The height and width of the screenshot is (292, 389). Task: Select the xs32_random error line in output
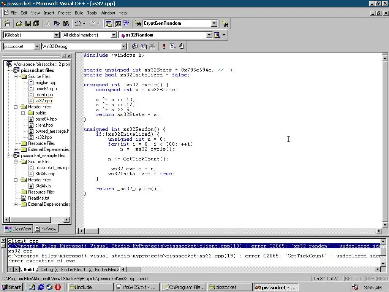[194, 246]
